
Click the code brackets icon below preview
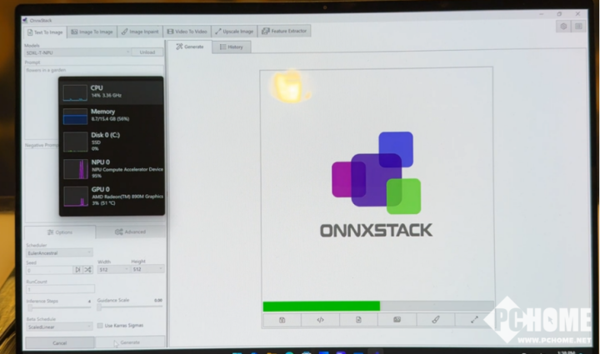[x=320, y=320]
